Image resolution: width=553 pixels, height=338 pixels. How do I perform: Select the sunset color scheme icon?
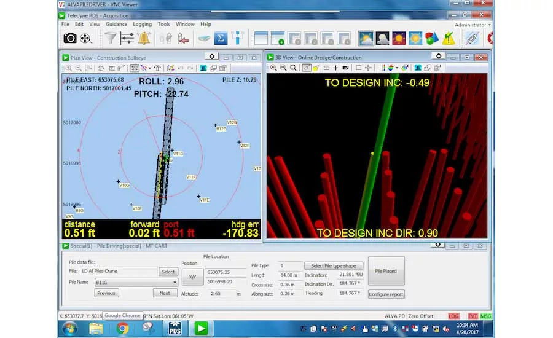[x=399, y=38]
